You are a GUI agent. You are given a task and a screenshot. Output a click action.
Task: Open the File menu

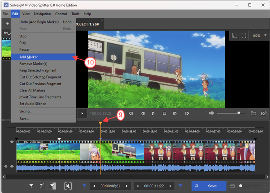coord(5,14)
